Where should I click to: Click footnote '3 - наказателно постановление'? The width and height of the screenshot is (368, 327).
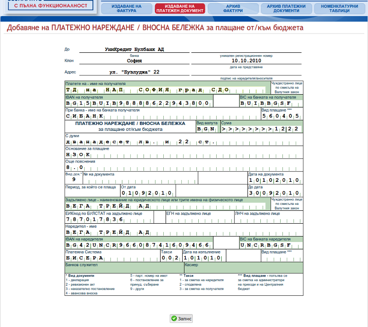[90, 289]
